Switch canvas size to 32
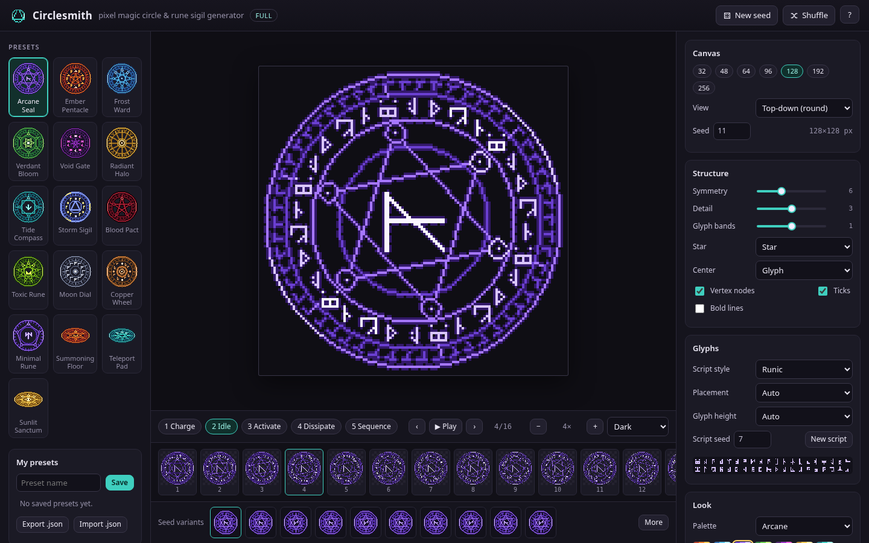869x543 pixels. point(702,71)
